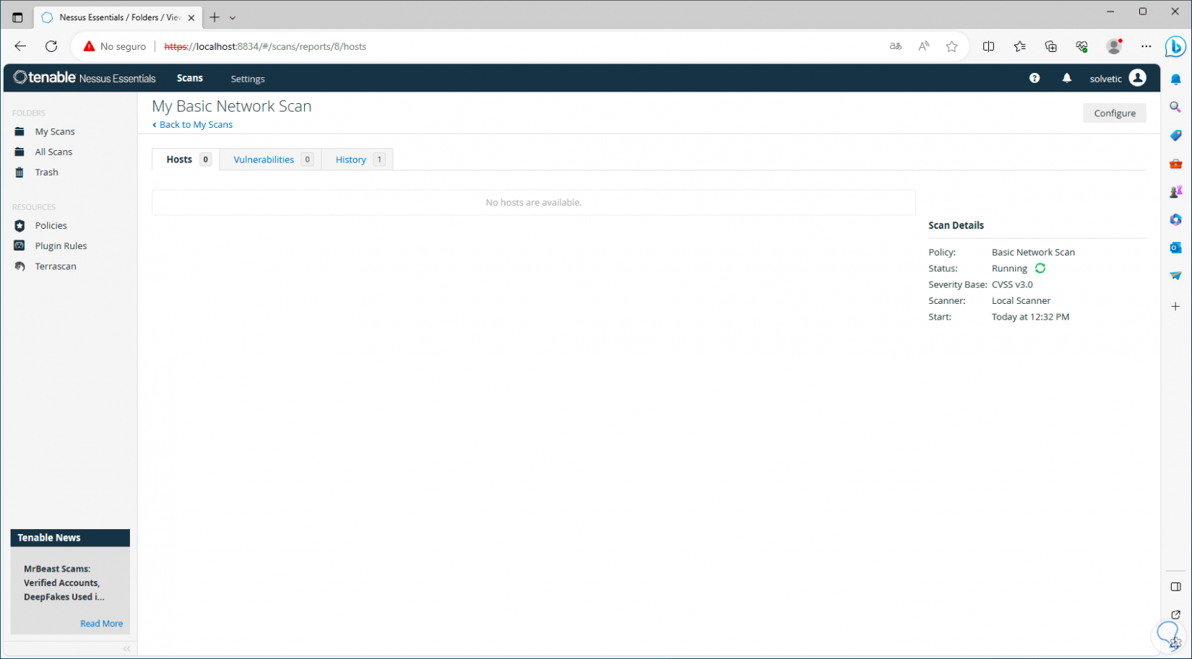Open the Trash folder
The height and width of the screenshot is (659, 1192).
tap(46, 172)
